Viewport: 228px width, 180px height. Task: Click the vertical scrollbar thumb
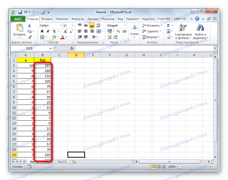[x=215, y=100]
